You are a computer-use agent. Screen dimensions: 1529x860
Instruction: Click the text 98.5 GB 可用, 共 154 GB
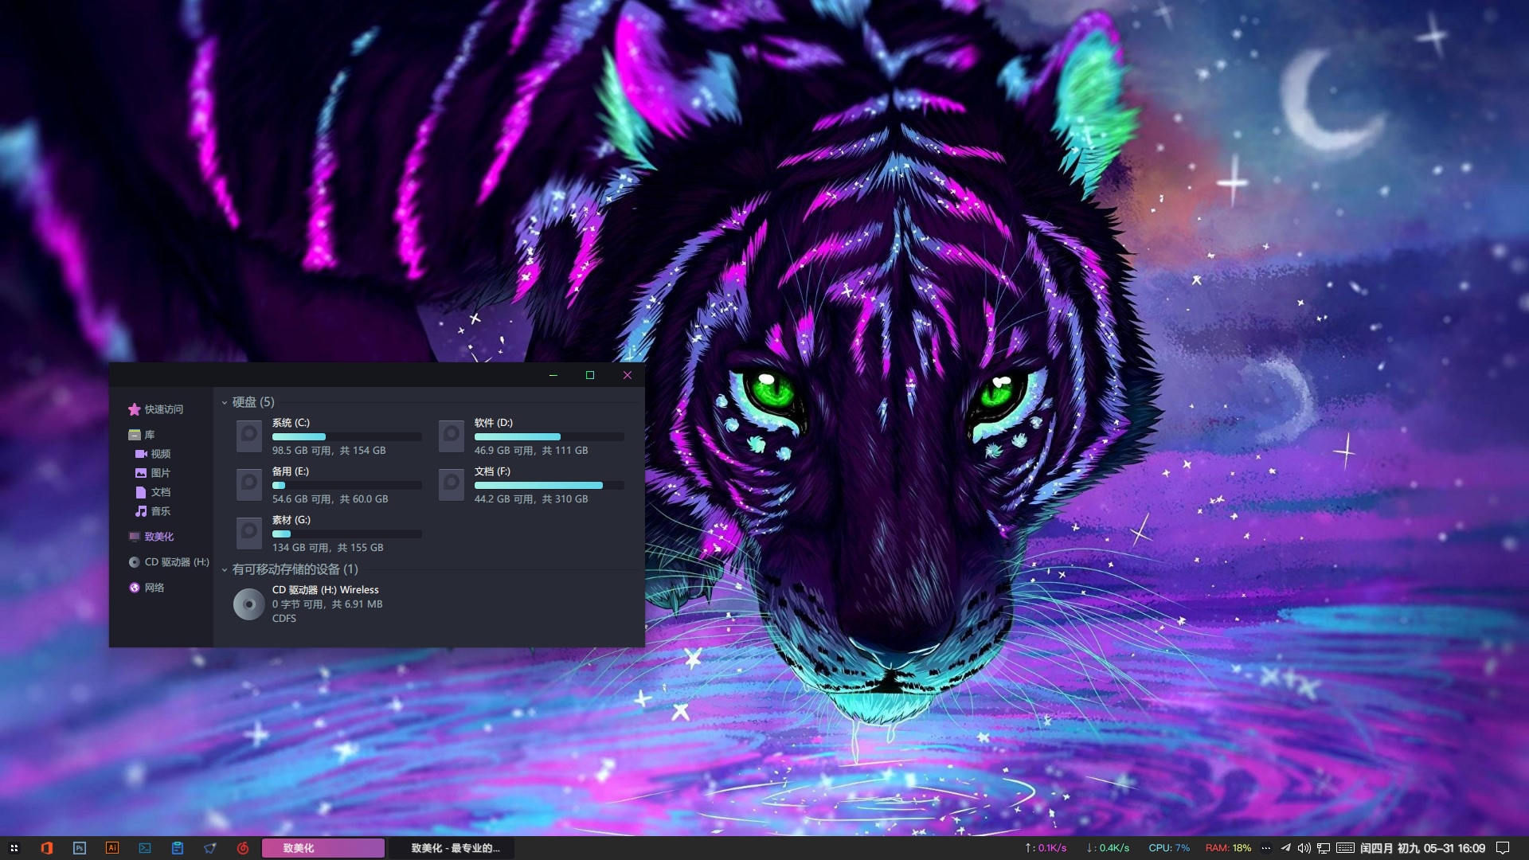coord(329,451)
